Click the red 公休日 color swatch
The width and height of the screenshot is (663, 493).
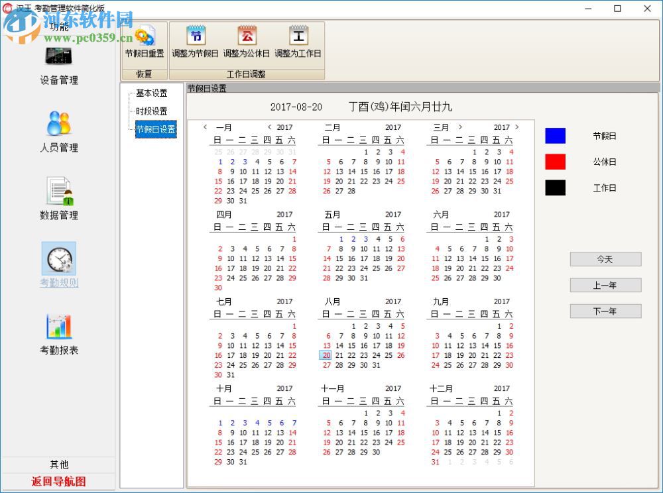[554, 162]
